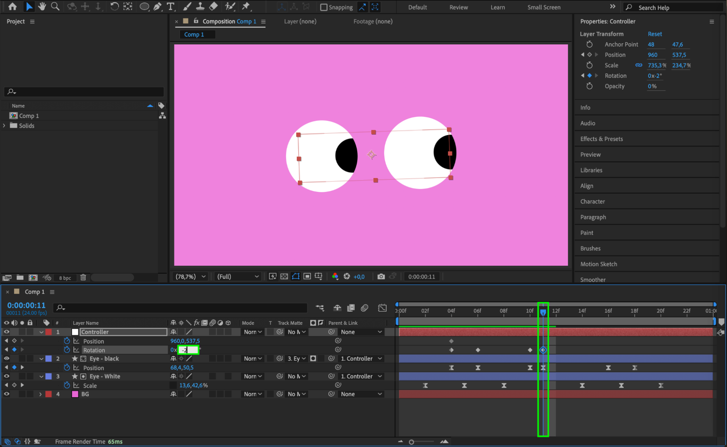Select the Puppet Pin tool

click(246, 6)
